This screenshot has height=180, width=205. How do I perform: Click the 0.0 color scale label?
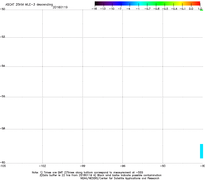[191, 9]
